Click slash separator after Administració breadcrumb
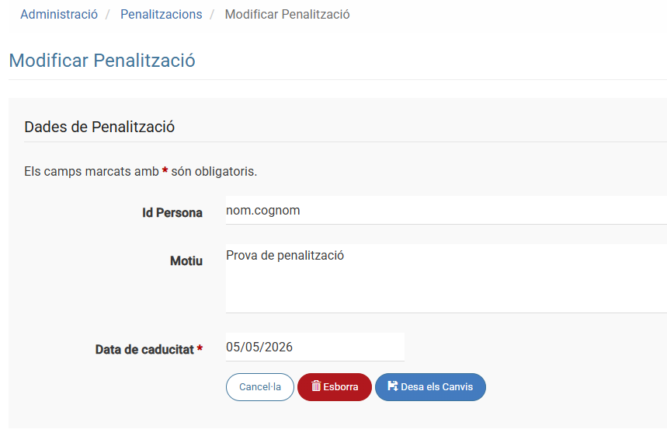Screen dimensions: 667x433 click(x=109, y=14)
